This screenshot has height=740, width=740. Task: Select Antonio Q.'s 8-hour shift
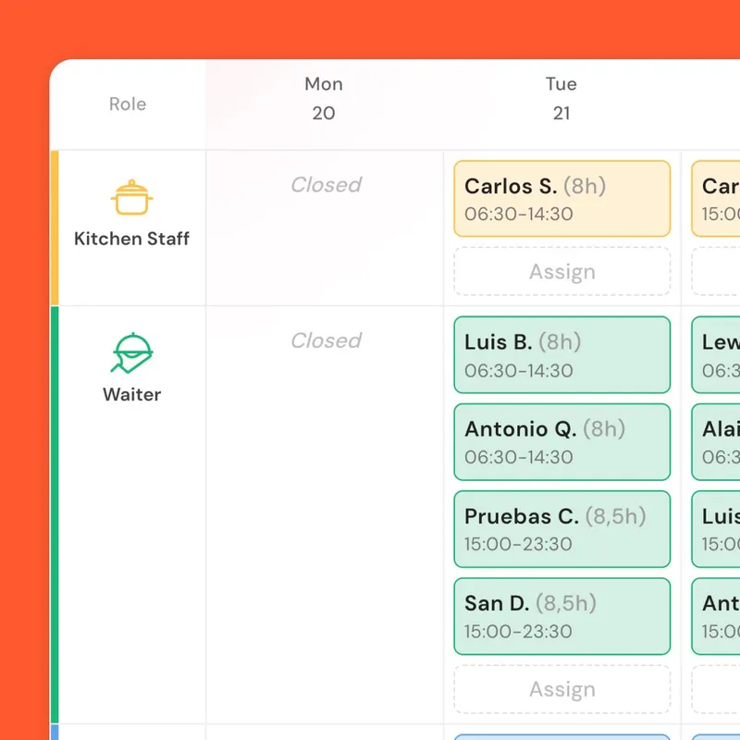click(x=561, y=442)
